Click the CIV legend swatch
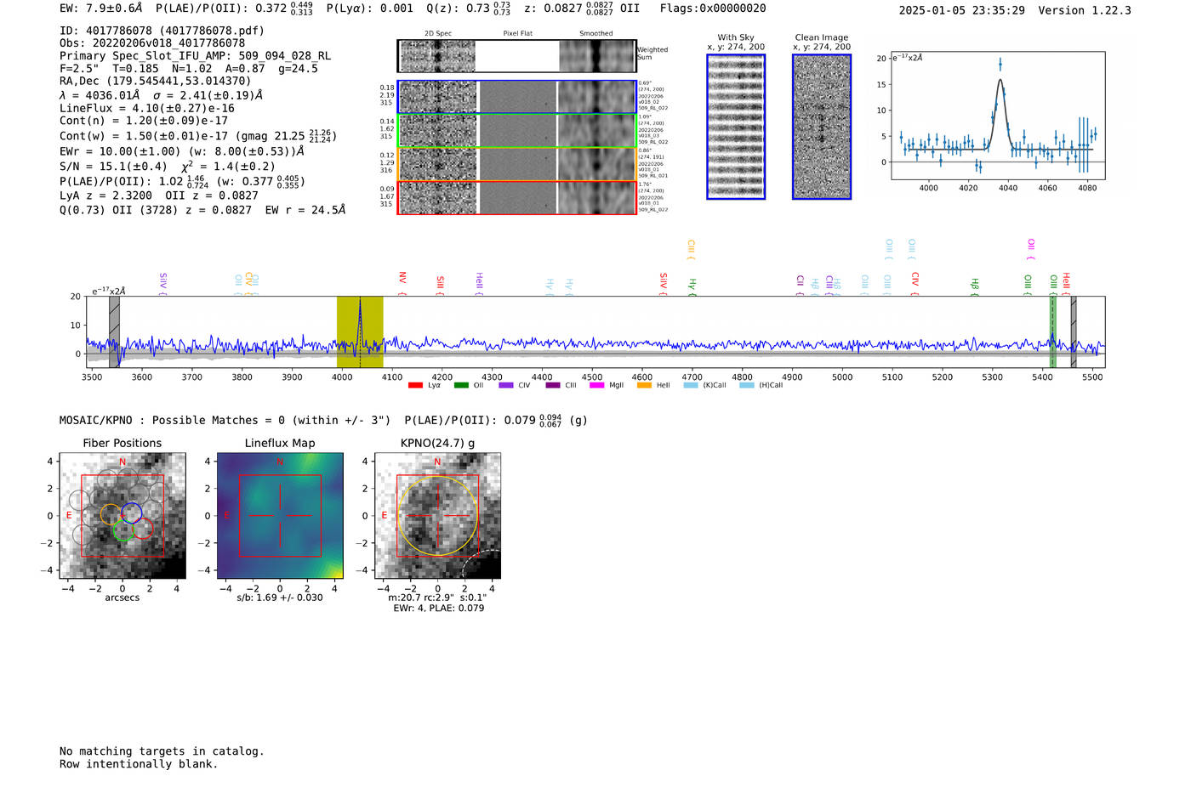The height and width of the screenshot is (810, 1191). pos(506,385)
